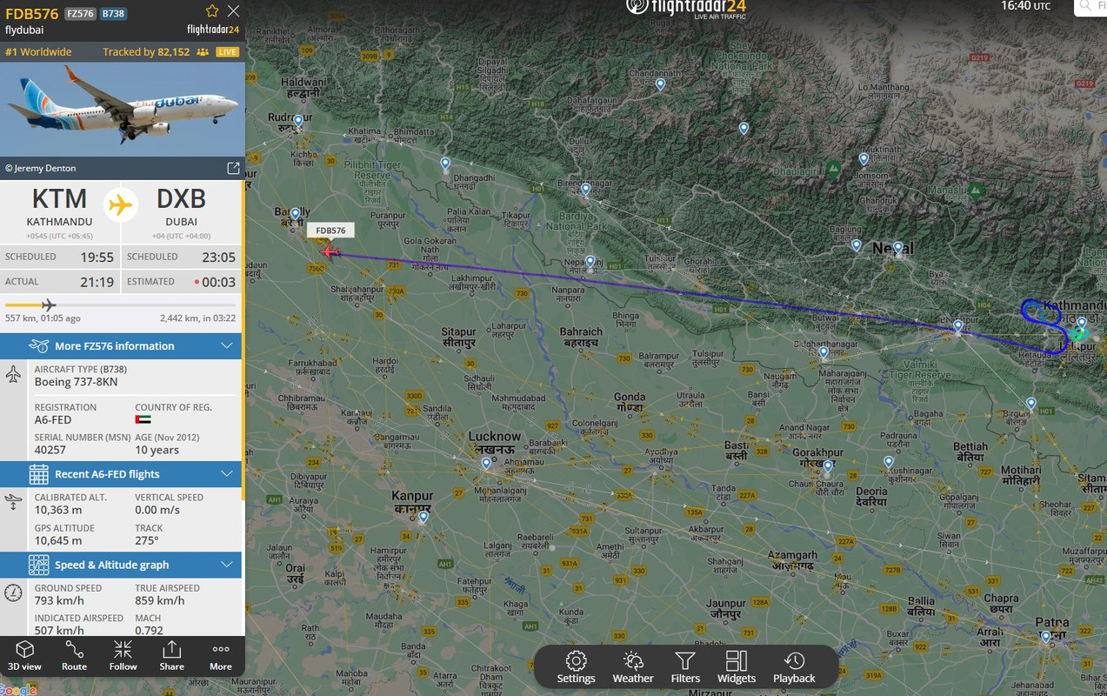This screenshot has width=1107, height=696.
Task: Click the estimated arrival time 00:03
Action: coord(219,282)
